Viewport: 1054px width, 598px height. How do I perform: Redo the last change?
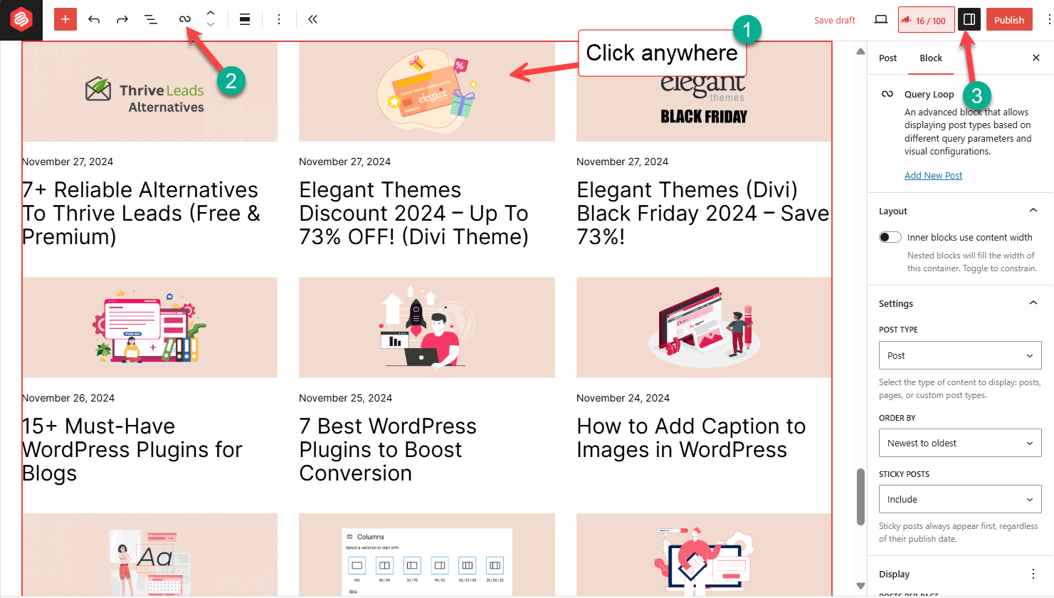pyautogui.click(x=122, y=19)
